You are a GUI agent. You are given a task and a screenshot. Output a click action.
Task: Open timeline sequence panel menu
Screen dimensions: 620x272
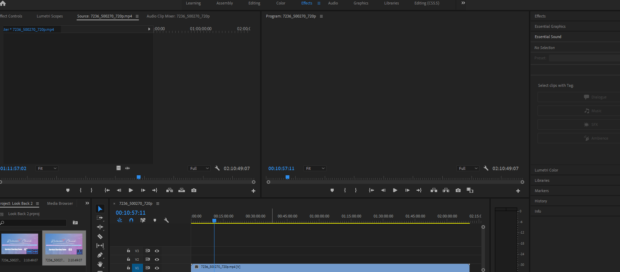[x=158, y=203]
